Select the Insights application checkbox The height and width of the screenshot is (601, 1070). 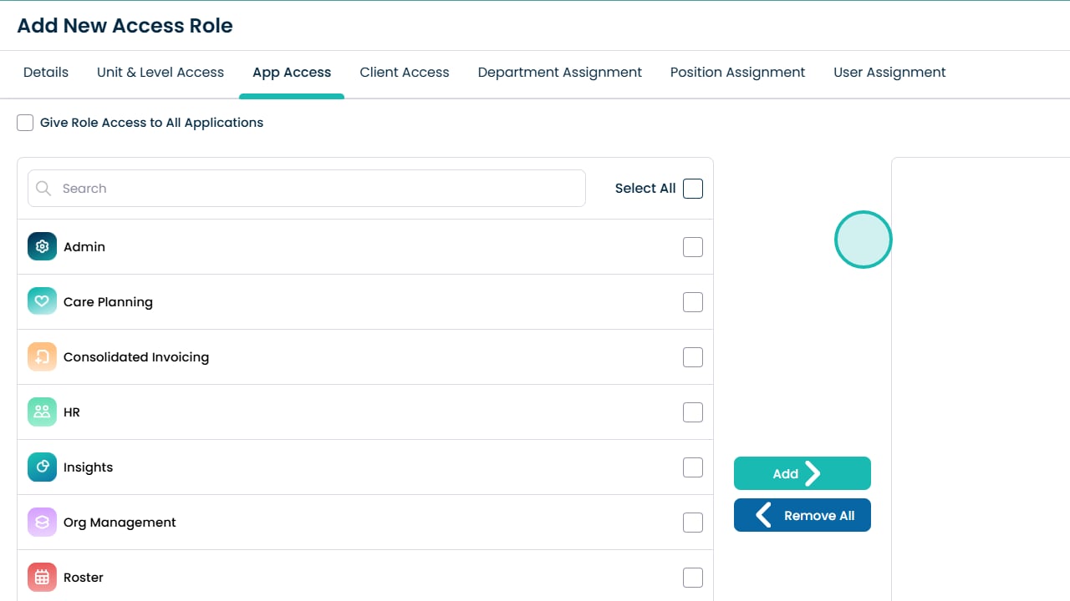[693, 467]
